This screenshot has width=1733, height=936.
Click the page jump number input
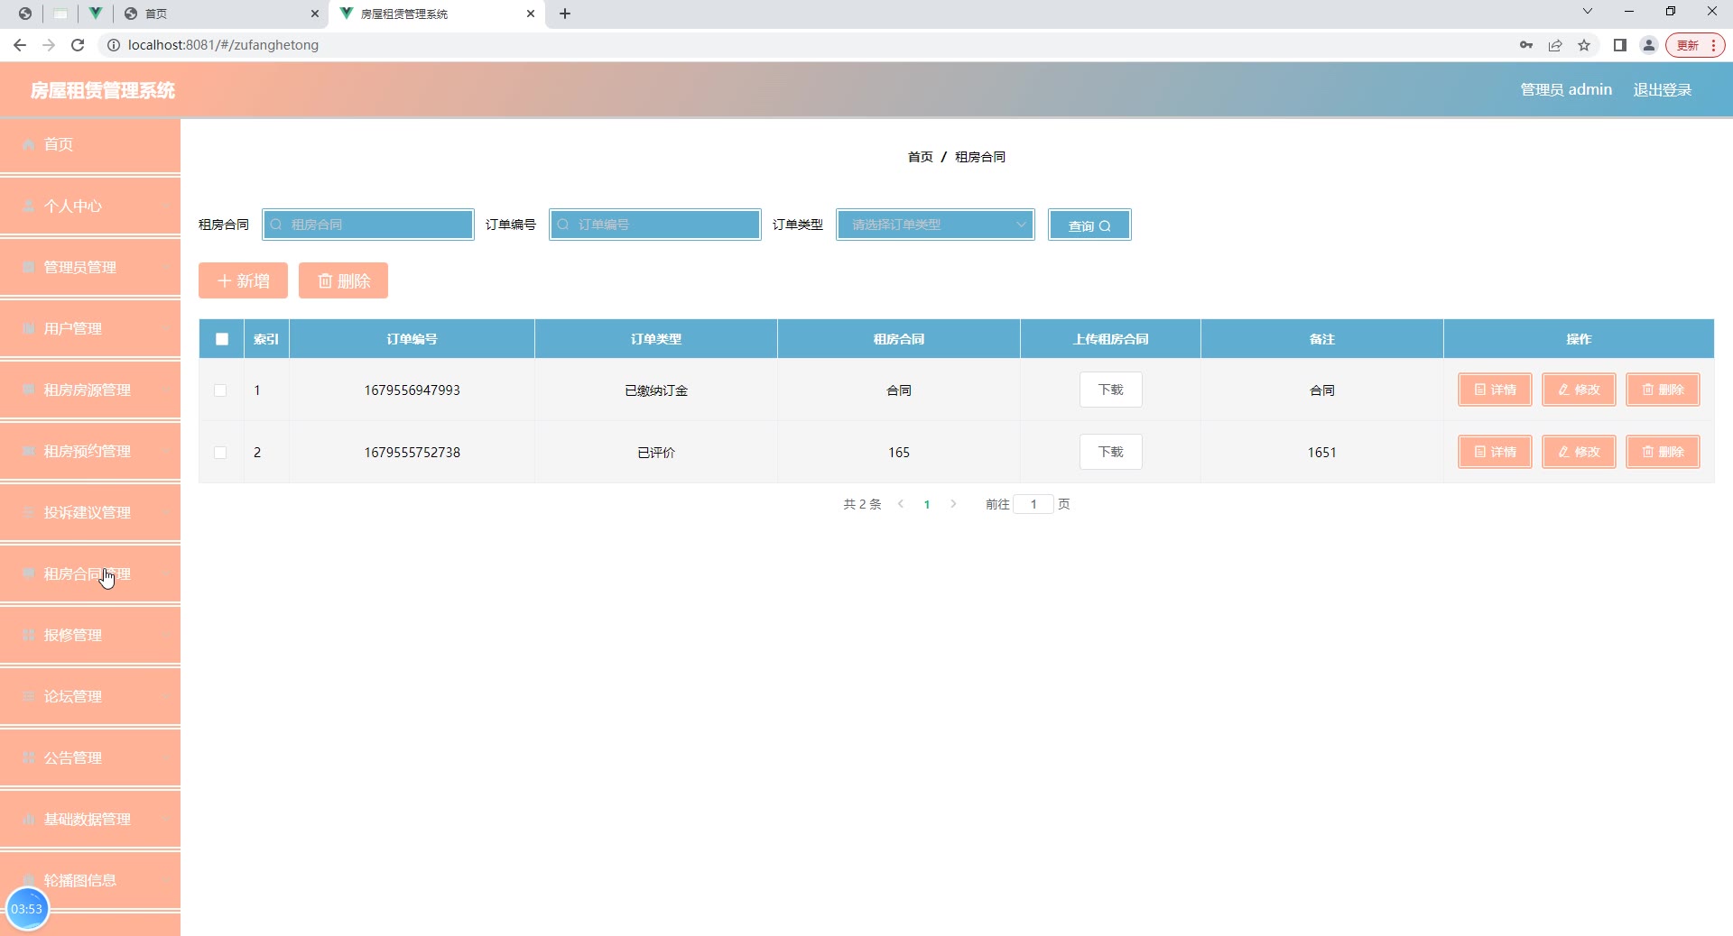[x=1033, y=504]
